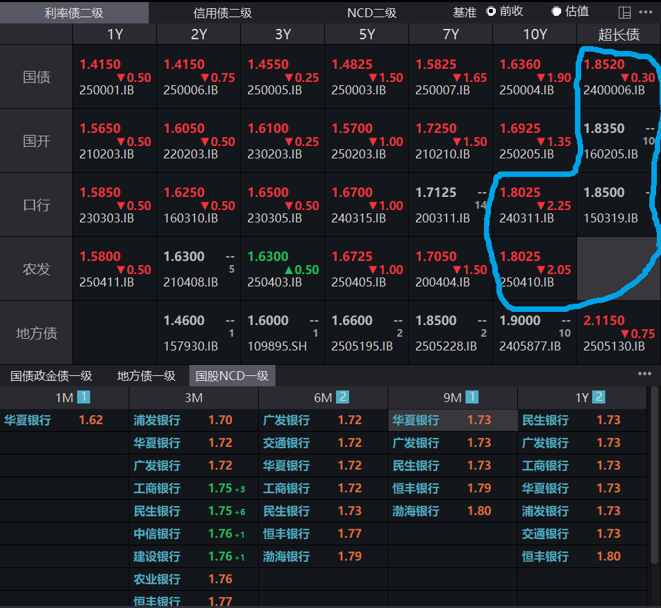The height and width of the screenshot is (608, 661).
Task: Click 恒丰银行 1.77 in the 6M column
Action: 323,534
